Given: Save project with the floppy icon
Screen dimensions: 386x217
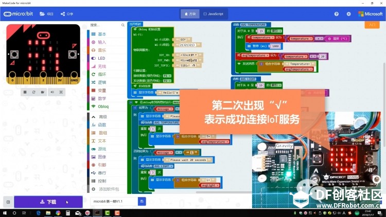Looking at the screenshot, I should point(142,201).
